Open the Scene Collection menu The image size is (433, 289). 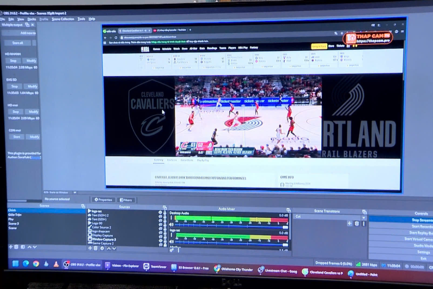coord(63,19)
